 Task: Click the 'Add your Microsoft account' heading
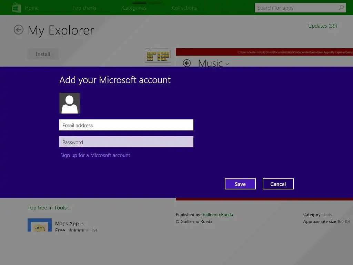tap(115, 80)
